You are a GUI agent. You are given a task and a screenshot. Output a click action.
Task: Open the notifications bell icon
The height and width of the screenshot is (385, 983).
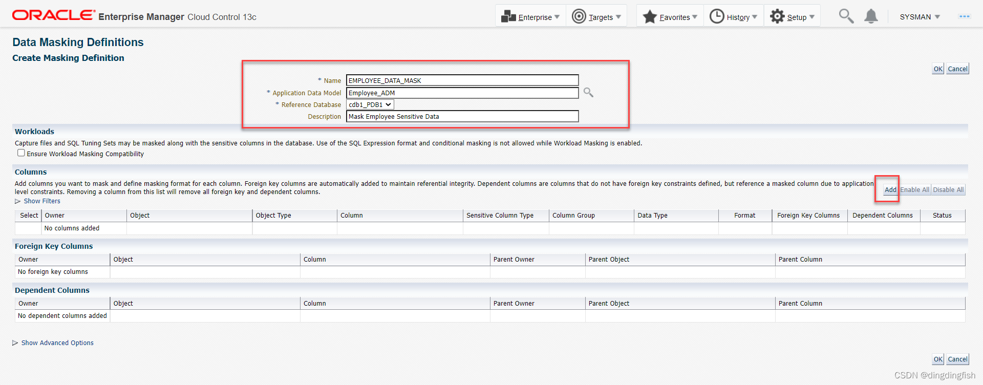871,16
